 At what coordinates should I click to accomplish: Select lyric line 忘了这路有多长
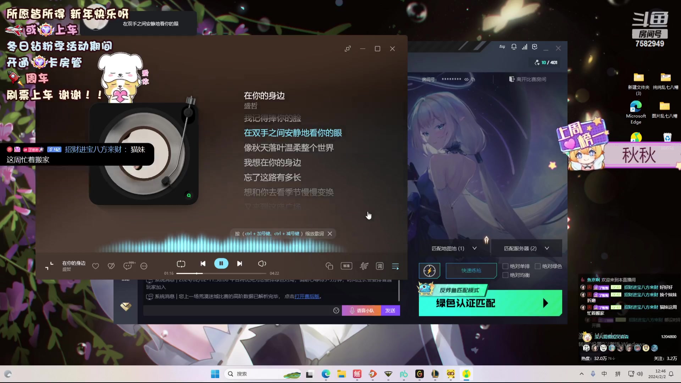[272, 178]
